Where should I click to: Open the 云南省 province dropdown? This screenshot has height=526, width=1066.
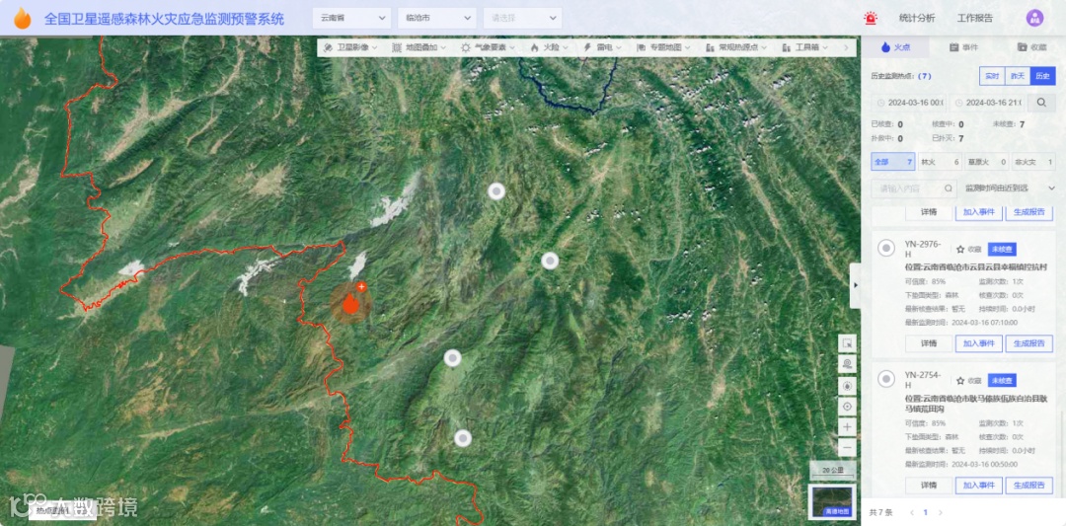click(x=351, y=19)
